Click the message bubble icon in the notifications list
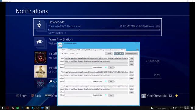The image size is (195, 110). [51, 82]
